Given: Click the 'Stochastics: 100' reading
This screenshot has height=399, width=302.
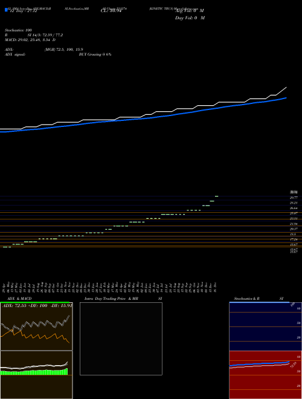Looking at the screenshot, I should tap(18, 30).
